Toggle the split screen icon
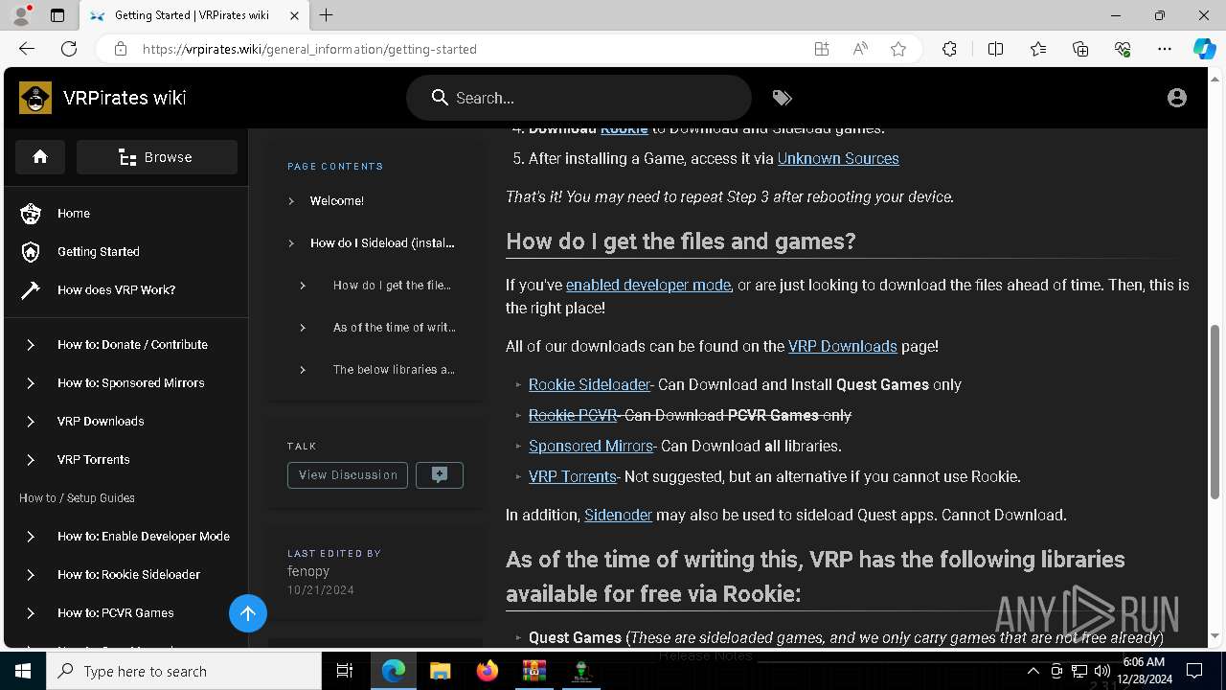Screen dimensions: 1226x690 [995, 49]
